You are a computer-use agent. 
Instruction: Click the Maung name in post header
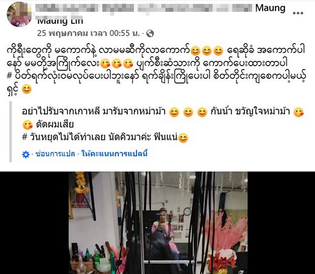pyautogui.click(x=270, y=8)
